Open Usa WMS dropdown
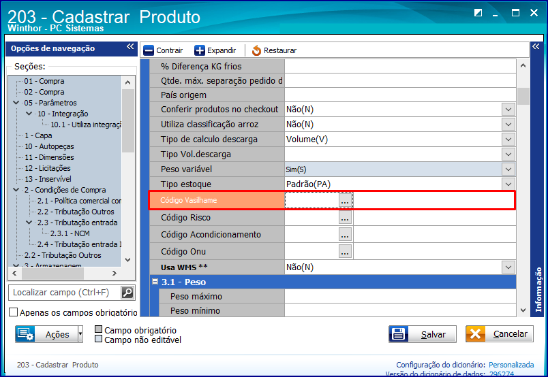This screenshot has width=548, height=377. [508, 267]
